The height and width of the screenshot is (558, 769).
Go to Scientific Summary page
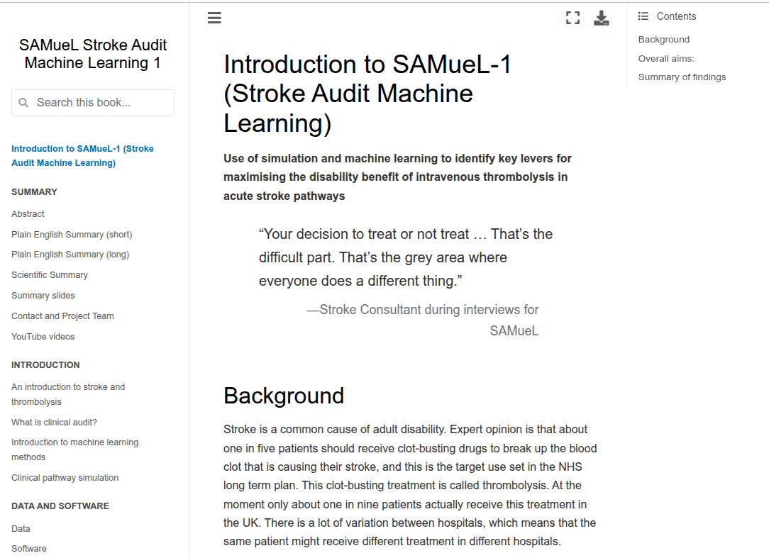point(50,275)
